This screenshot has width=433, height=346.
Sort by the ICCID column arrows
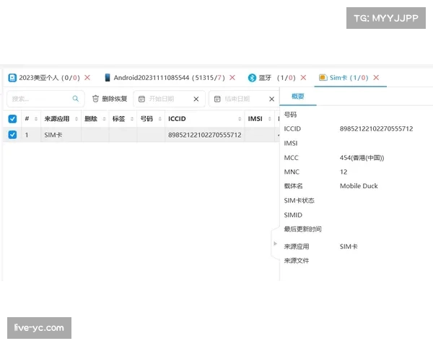[x=240, y=119]
